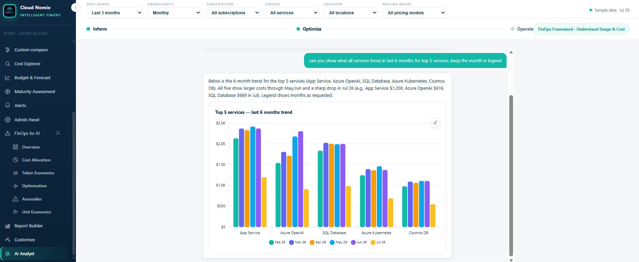This screenshot has height=262, width=639.
Task: Click the Sample data Jul 26 indicator
Action: click(609, 10)
